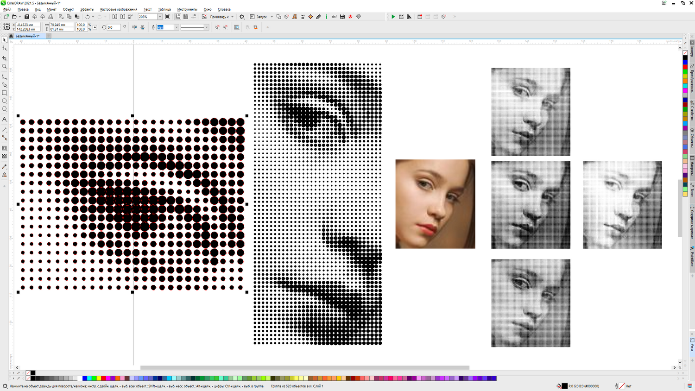Activate the Text tool
Viewport: 695px width, 391px height.
tap(5, 120)
